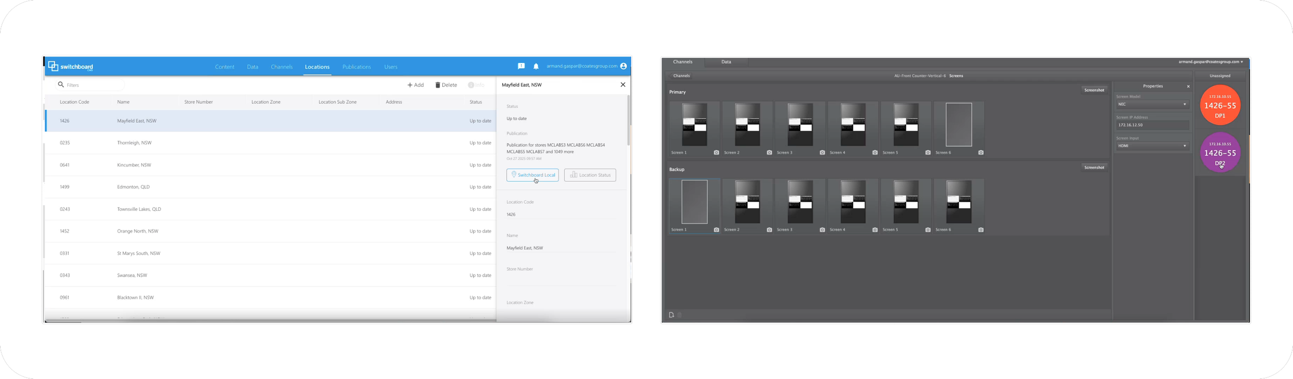Select the Edmonton, QLD row
The image size is (1293, 379).
[x=270, y=187]
